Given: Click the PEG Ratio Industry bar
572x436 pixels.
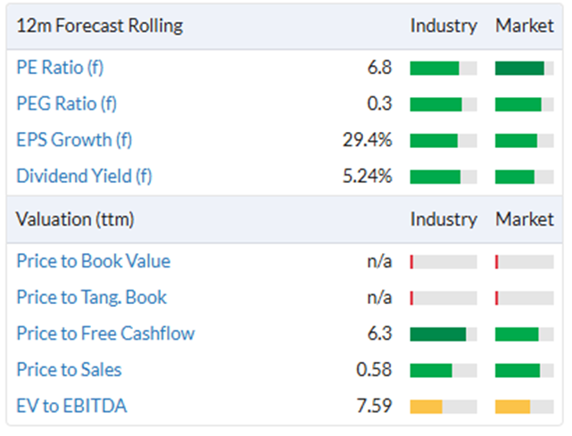Looking at the screenshot, I should [x=444, y=104].
